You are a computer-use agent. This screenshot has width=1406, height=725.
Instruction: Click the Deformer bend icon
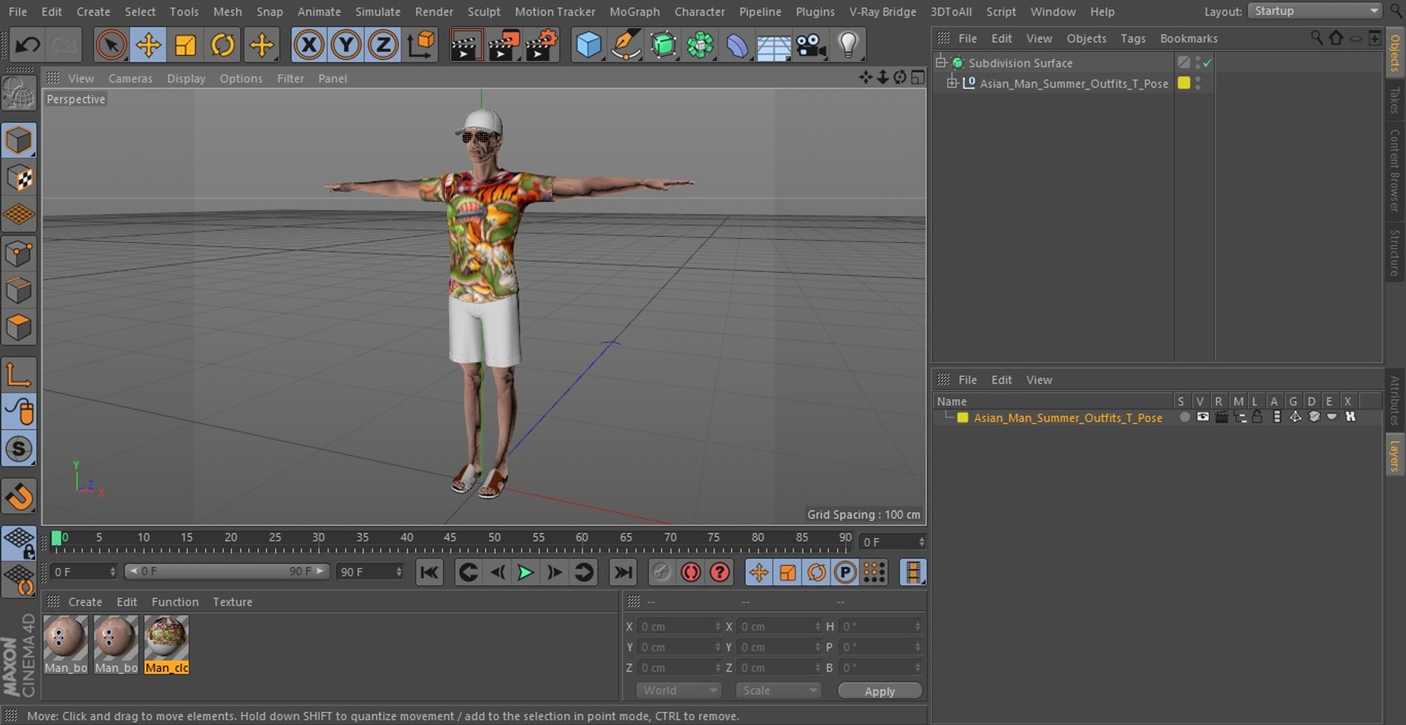tap(737, 45)
